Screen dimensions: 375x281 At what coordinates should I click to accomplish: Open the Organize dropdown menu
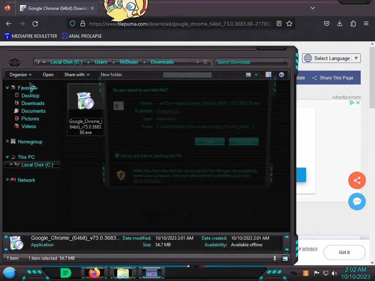[x=21, y=75]
